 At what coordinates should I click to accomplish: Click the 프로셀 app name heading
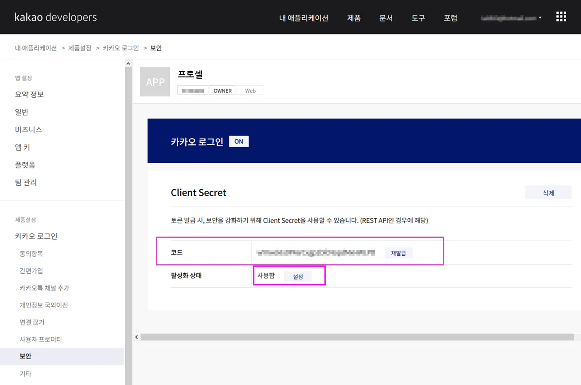[190, 74]
